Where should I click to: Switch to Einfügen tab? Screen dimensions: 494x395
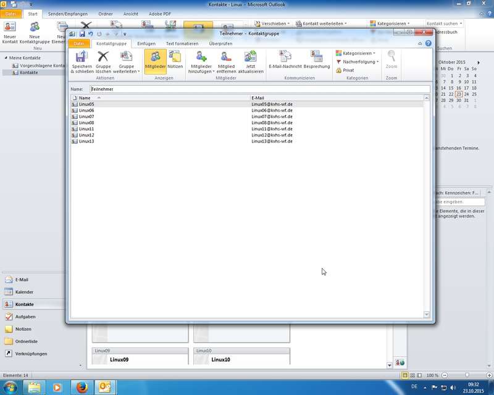point(146,43)
